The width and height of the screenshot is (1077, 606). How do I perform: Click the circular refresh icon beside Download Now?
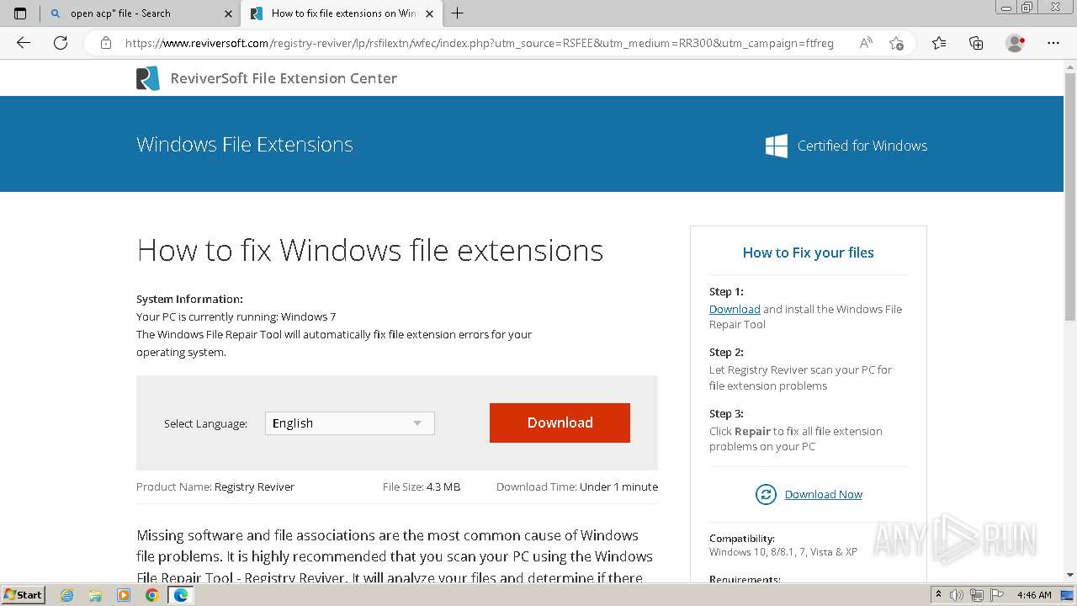(x=766, y=494)
